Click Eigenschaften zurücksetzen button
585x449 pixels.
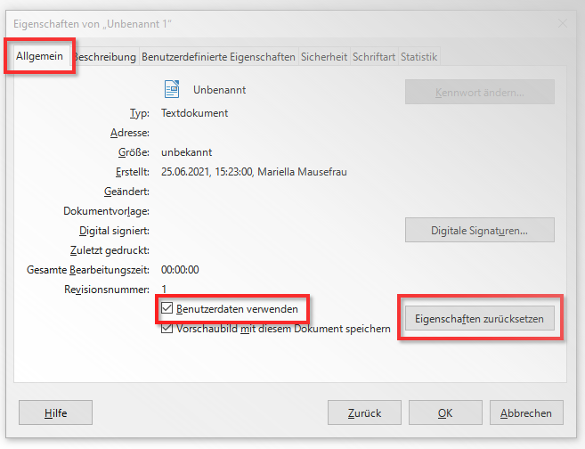pyautogui.click(x=480, y=318)
